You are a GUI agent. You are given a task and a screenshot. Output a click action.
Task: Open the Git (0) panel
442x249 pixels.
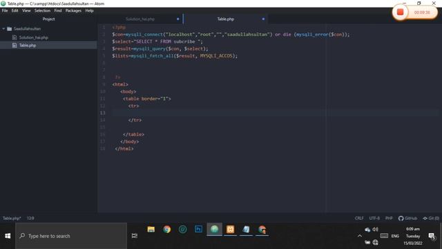click(x=431, y=219)
